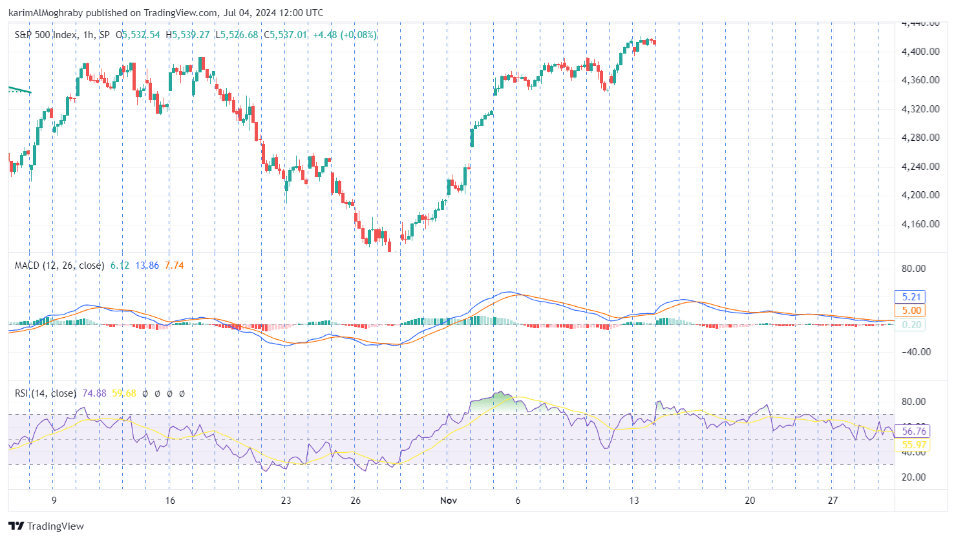
Task: Select the MACD line value 13.86
Action: [147, 265]
